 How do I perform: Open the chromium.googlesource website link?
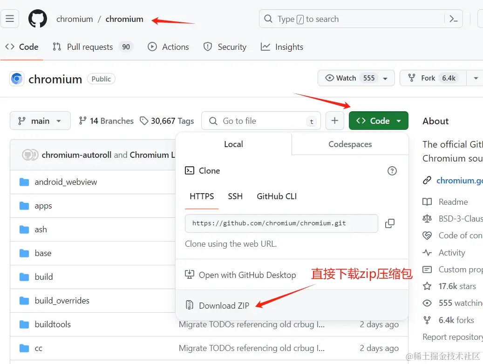[460, 181]
